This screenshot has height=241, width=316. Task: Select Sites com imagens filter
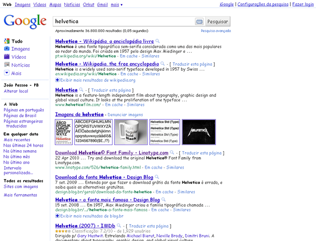[21, 187]
